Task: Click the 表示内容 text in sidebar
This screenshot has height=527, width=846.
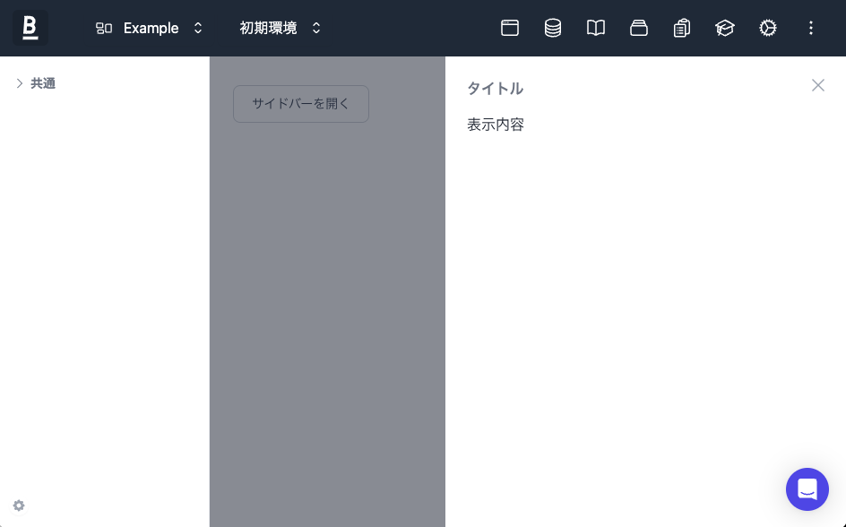Action: [x=496, y=125]
